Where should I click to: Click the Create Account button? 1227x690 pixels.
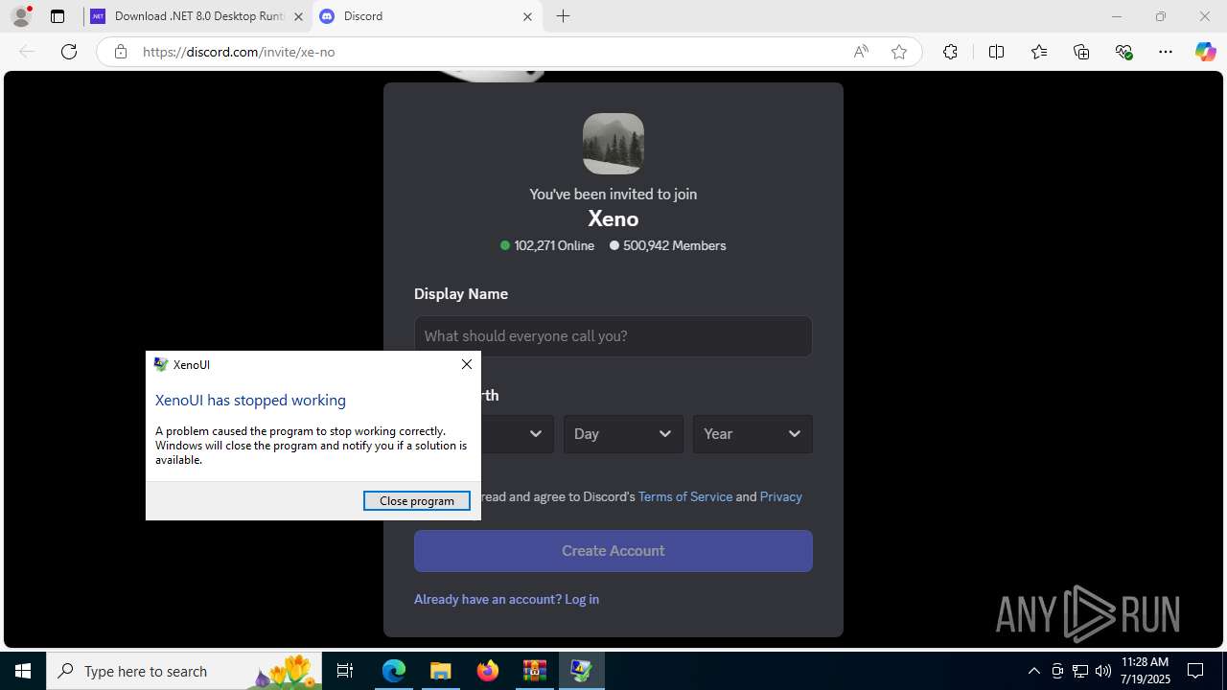pyautogui.click(x=613, y=551)
